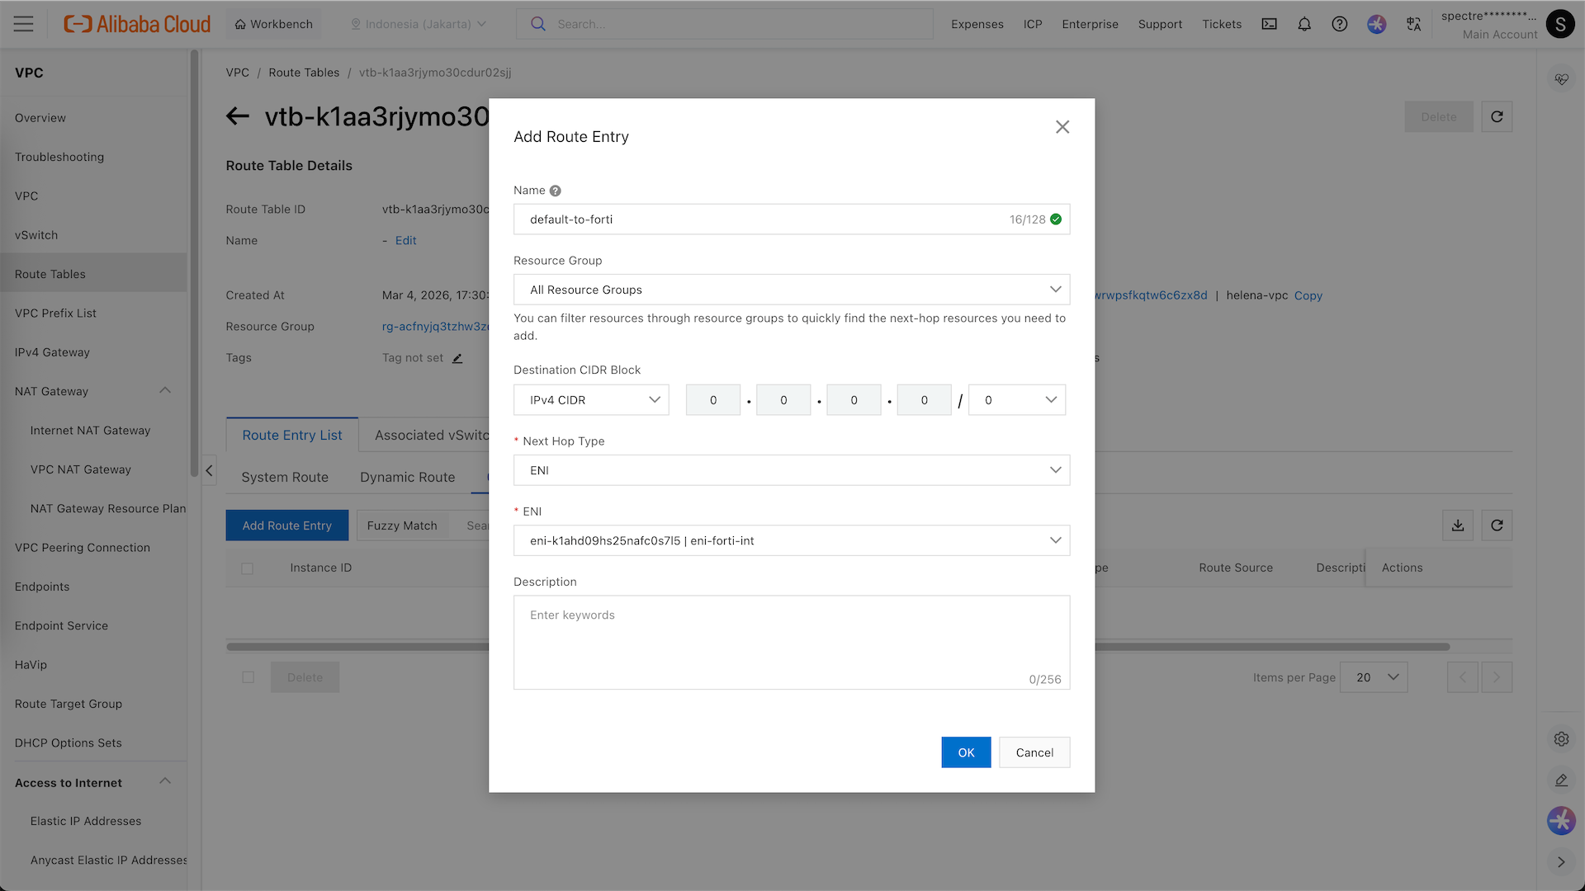Image resolution: width=1585 pixels, height=891 pixels.
Task: Open the Expenses menu in header
Action: point(977,24)
